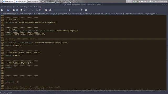Switch to conky File Manager taskbar window
The width and height of the screenshot is (168, 94).
click(x=21, y=1)
